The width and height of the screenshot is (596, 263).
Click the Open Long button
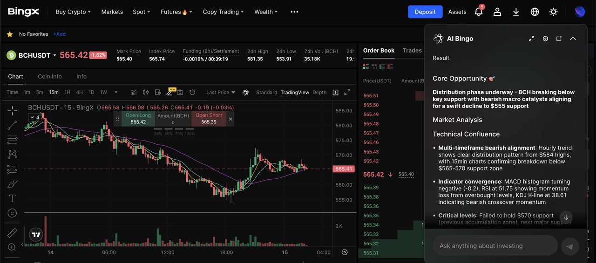(138, 119)
